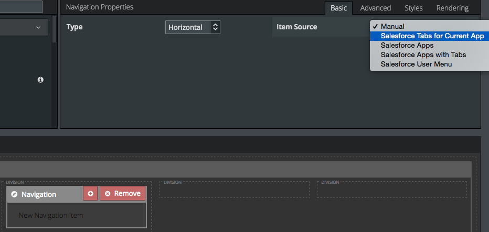Remove the Navigation component
The height and width of the screenshot is (232, 489).
point(123,194)
